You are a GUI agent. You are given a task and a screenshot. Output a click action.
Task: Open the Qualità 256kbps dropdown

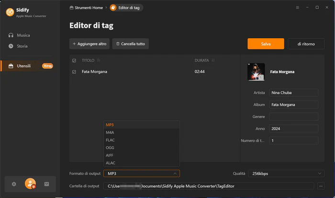pyautogui.click(x=286, y=174)
